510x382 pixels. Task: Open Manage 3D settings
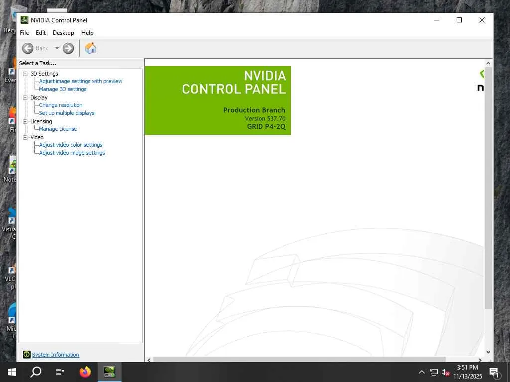point(63,89)
